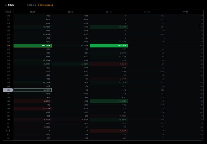The image size is (207, 144).
Task: Click the $108.25 price label
Action: 31,5
